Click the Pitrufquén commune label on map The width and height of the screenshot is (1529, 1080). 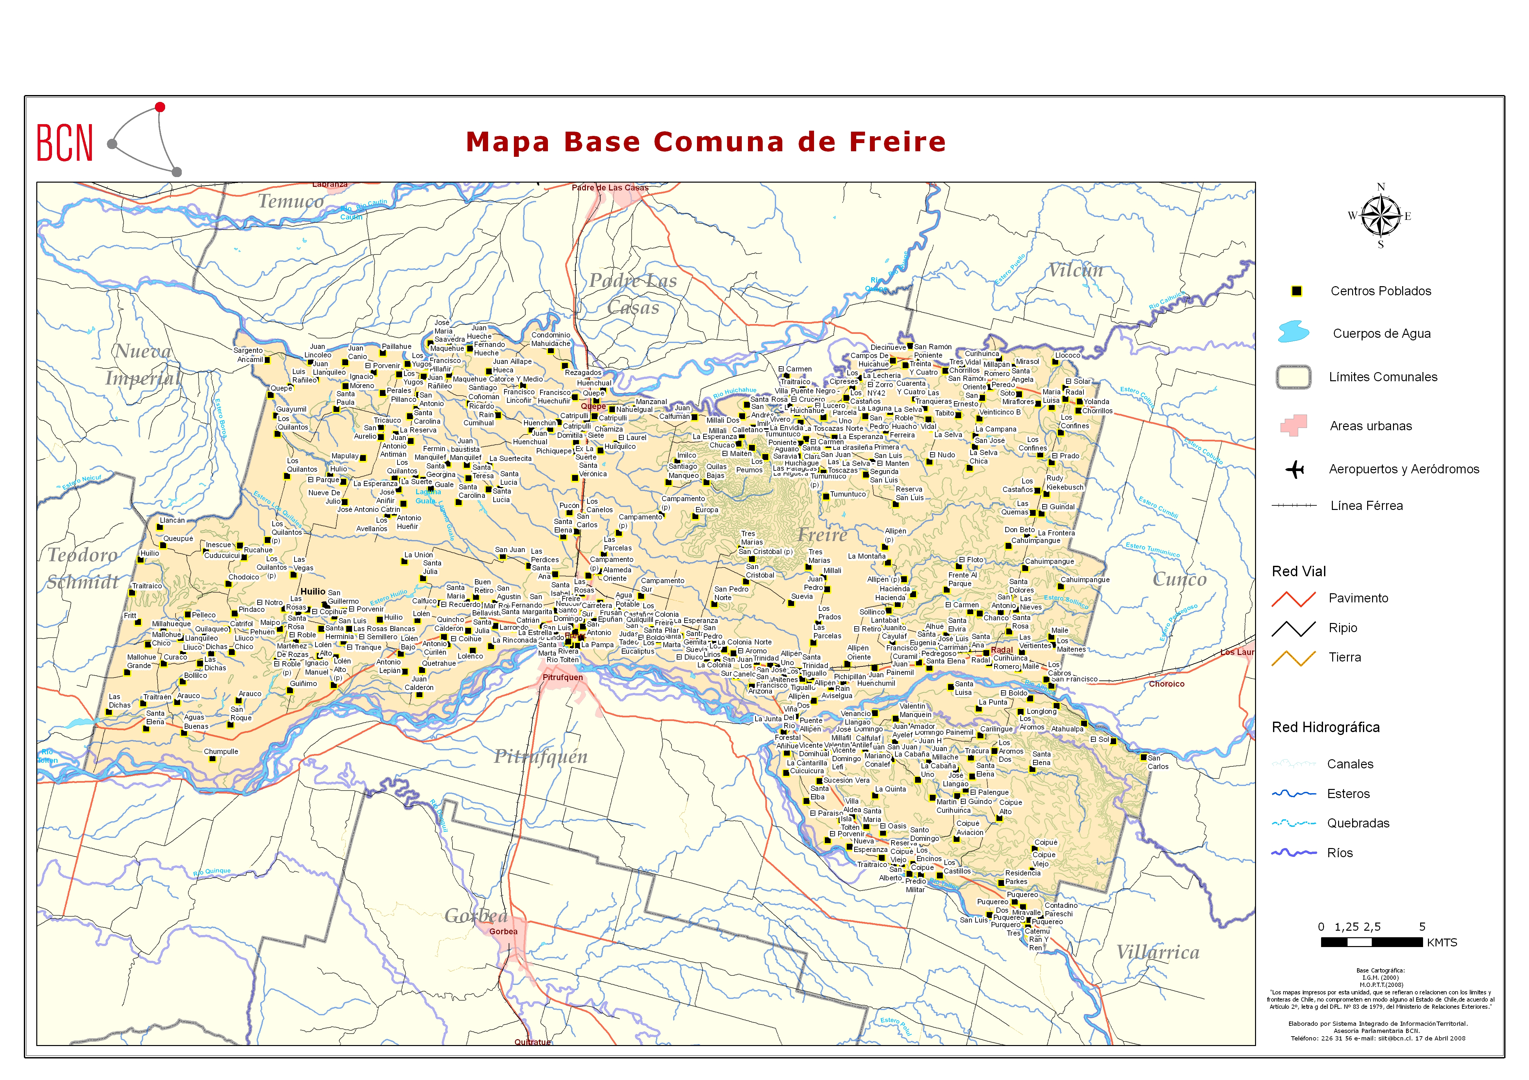(x=540, y=757)
